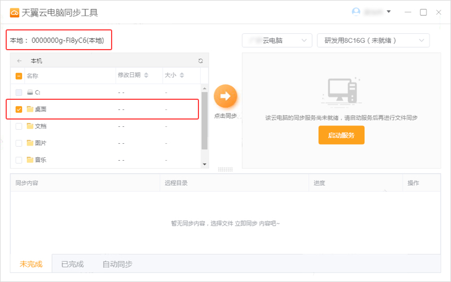
Task: Go back using the left arrow
Action: point(19,61)
